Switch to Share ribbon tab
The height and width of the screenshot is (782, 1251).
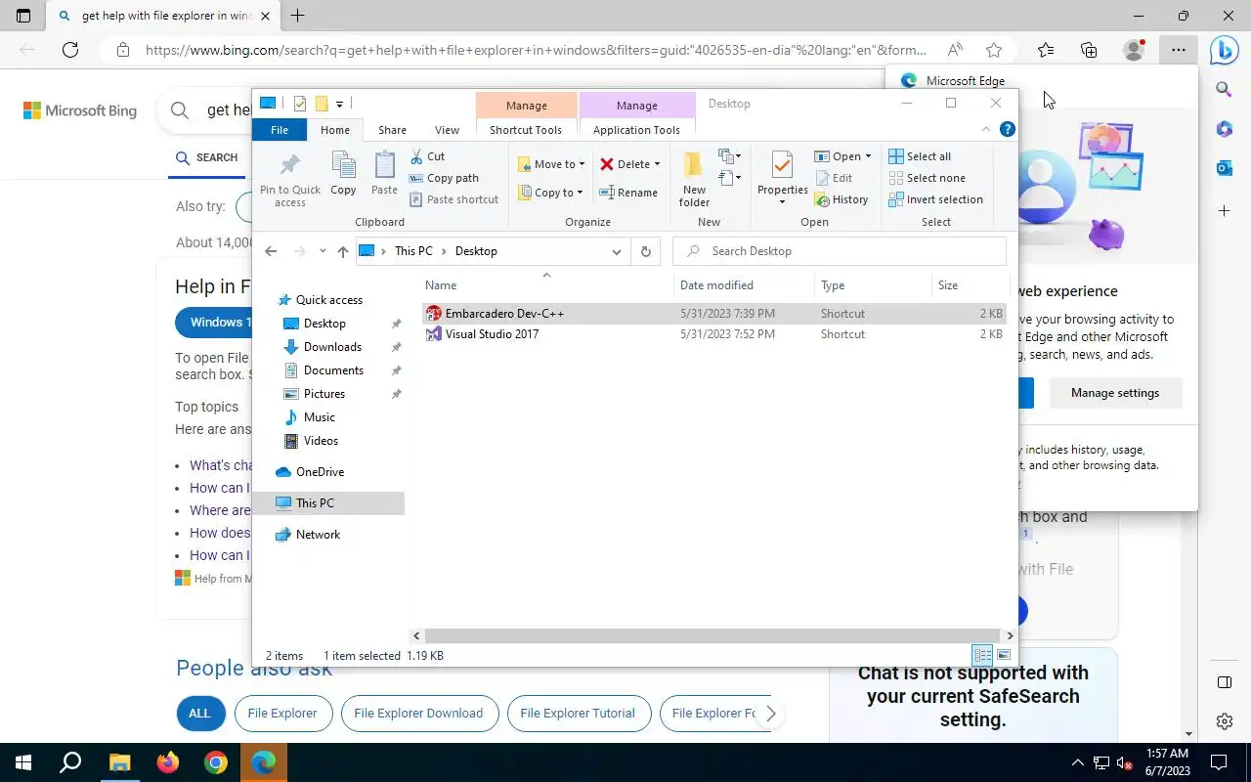[392, 130]
